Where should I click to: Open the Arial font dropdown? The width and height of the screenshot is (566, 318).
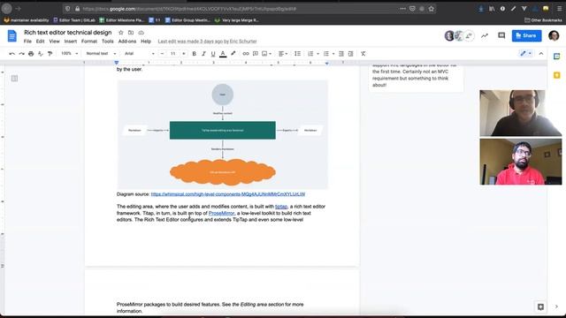coord(140,54)
